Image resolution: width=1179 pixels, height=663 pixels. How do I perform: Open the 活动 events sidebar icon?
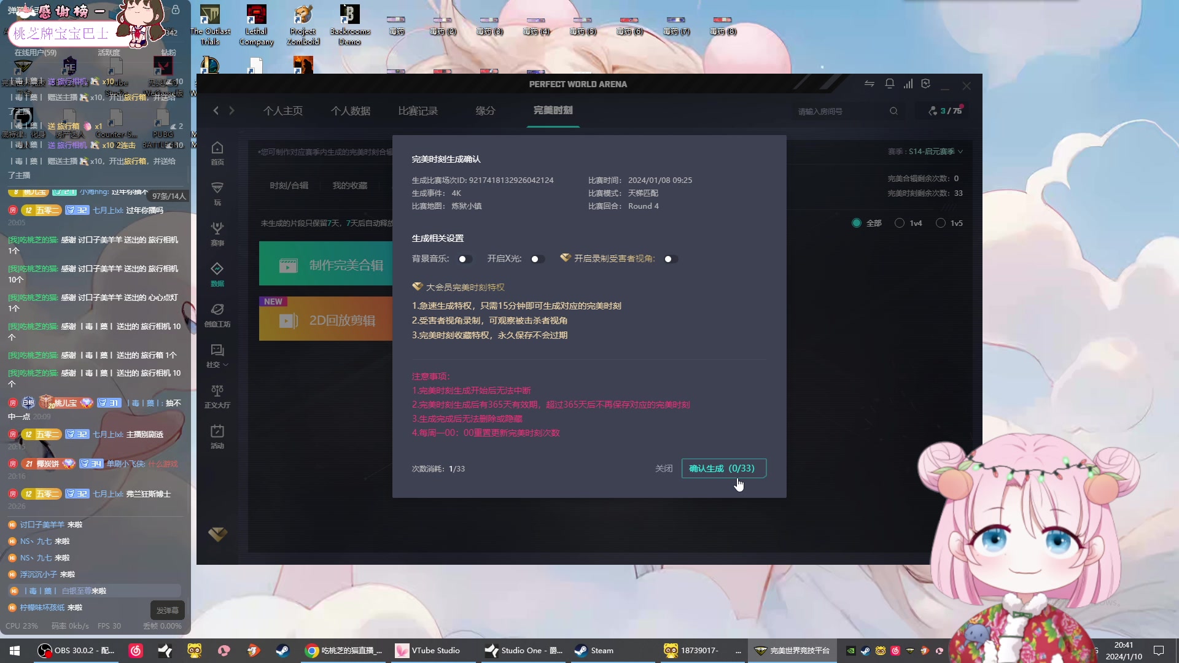pyautogui.click(x=217, y=437)
